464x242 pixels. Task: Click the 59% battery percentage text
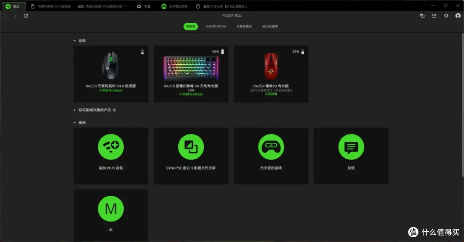[296, 52]
